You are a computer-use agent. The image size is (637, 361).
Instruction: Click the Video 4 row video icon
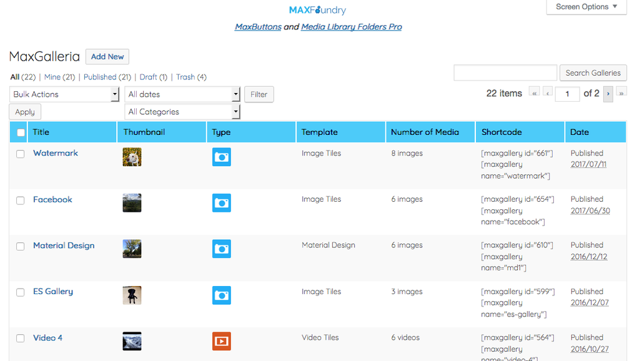click(221, 341)
